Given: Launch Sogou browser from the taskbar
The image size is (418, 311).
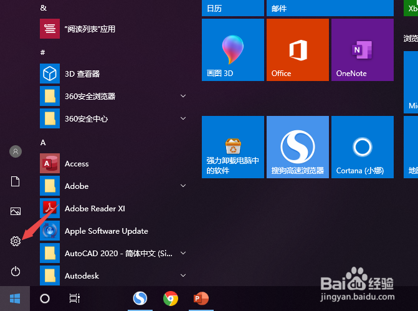Looking at the screenshot, I should (140, 299).
